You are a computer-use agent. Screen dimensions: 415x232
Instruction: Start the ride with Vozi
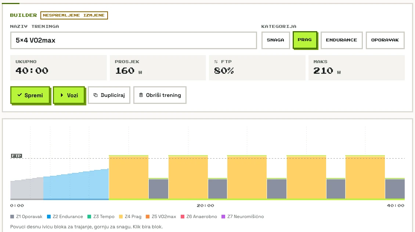tap(69, 95)
